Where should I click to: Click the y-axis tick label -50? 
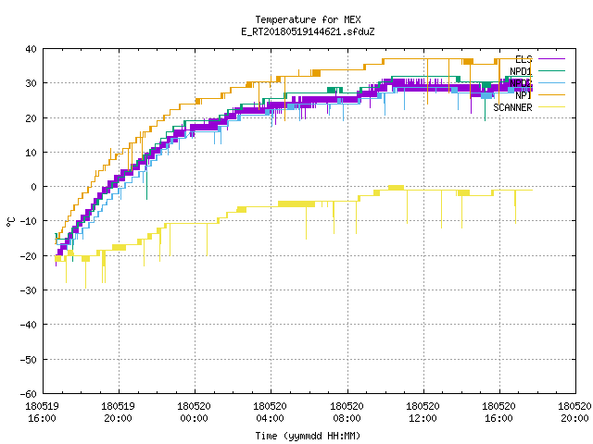pyautogui.click(x=29, y=360)
